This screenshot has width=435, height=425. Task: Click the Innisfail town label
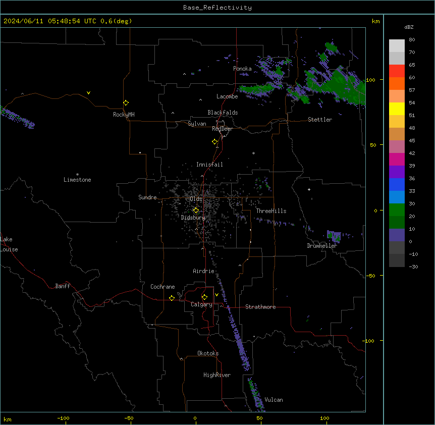coord(209,165)
